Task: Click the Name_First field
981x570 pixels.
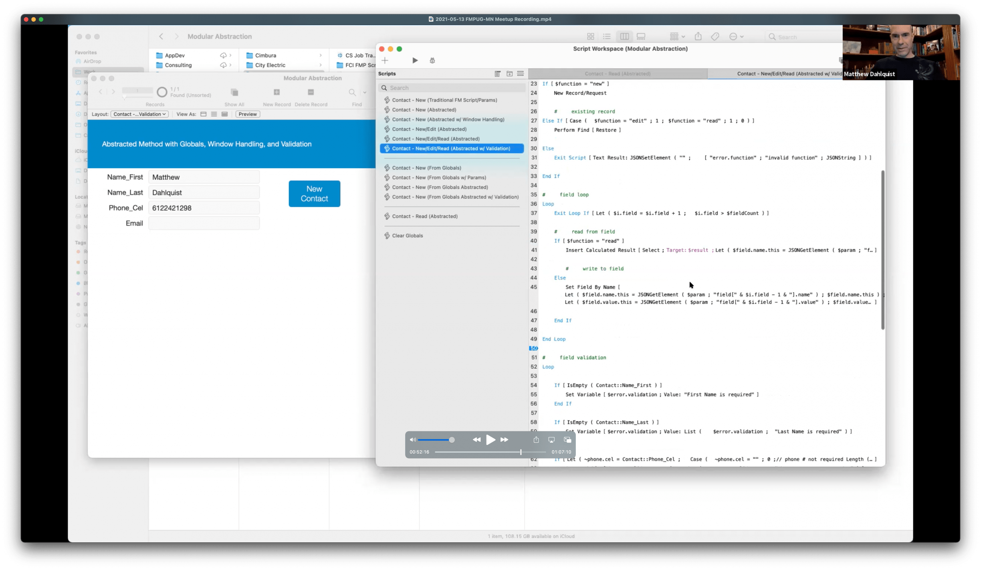Action: [x=204, y=177]
